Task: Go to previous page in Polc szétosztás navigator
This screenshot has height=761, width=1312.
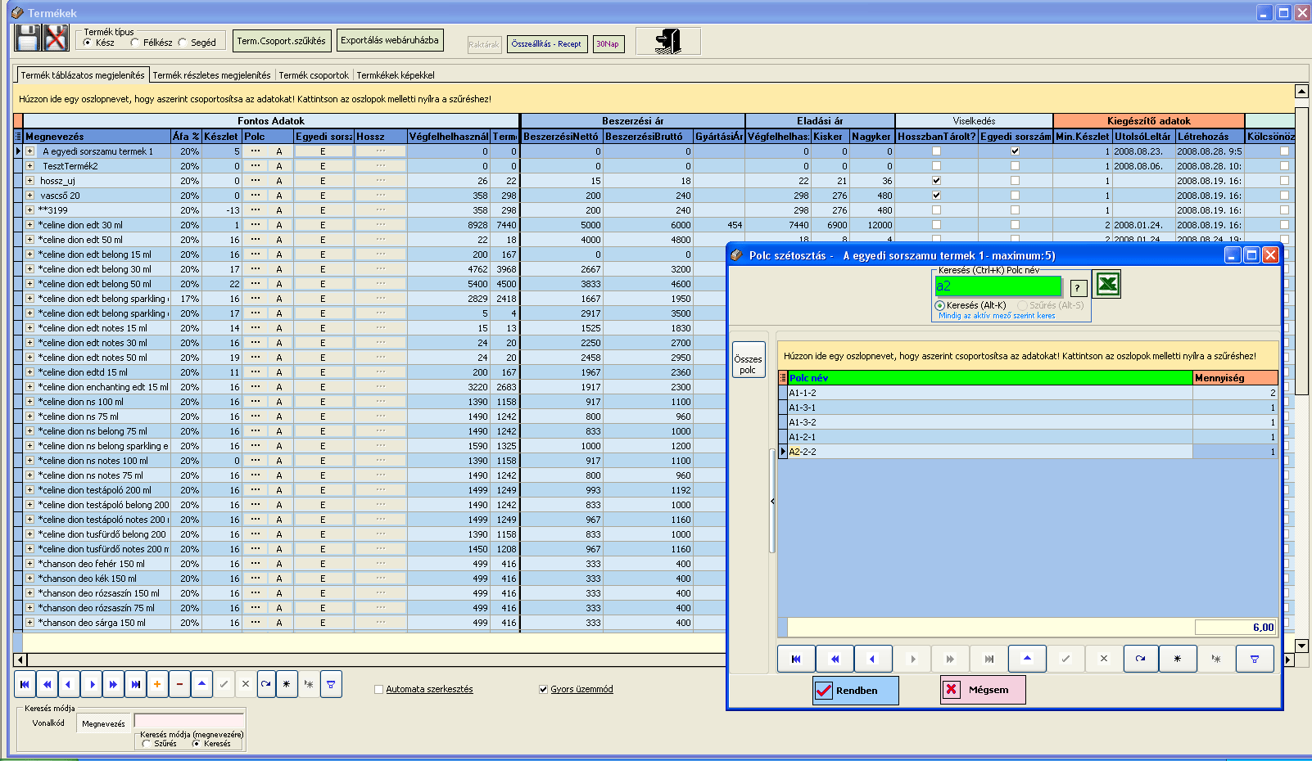Action: (835, 659)
